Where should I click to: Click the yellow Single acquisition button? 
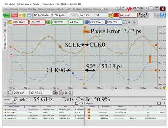(22, 15)
